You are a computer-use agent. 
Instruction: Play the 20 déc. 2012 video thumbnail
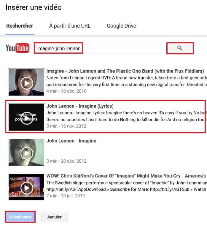(26, 152)
